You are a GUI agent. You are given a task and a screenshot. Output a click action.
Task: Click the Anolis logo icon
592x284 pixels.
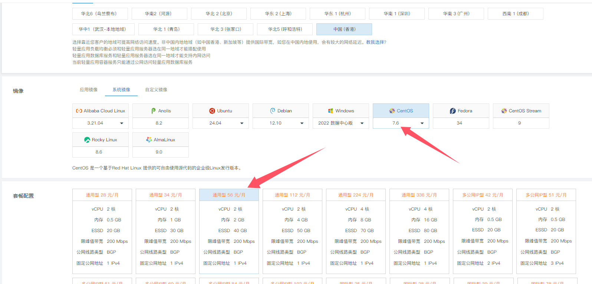[154, 111]
